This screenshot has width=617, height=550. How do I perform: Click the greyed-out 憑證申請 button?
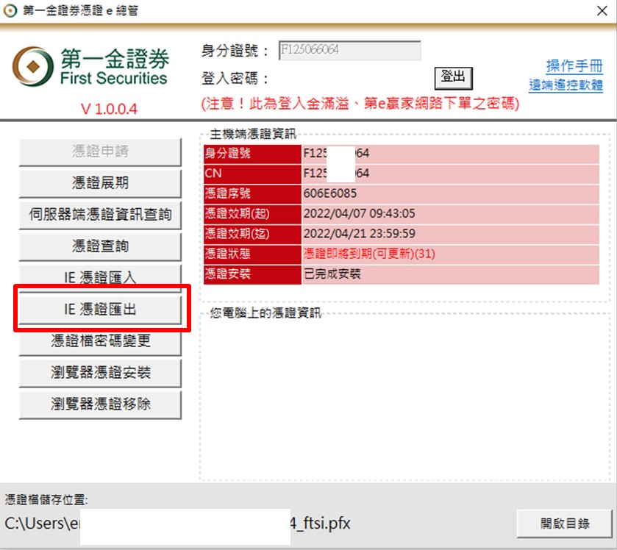100,151
